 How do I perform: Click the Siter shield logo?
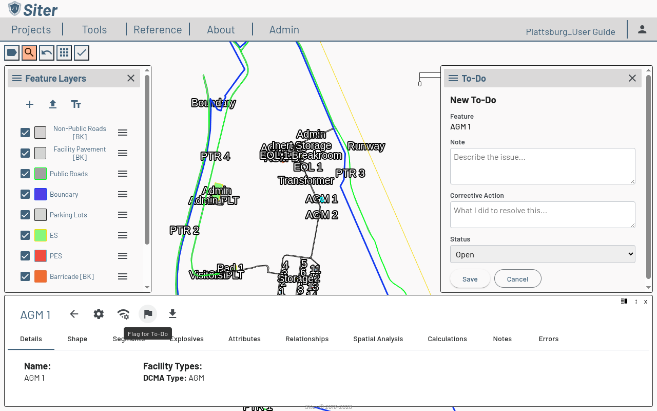[15, 9]
